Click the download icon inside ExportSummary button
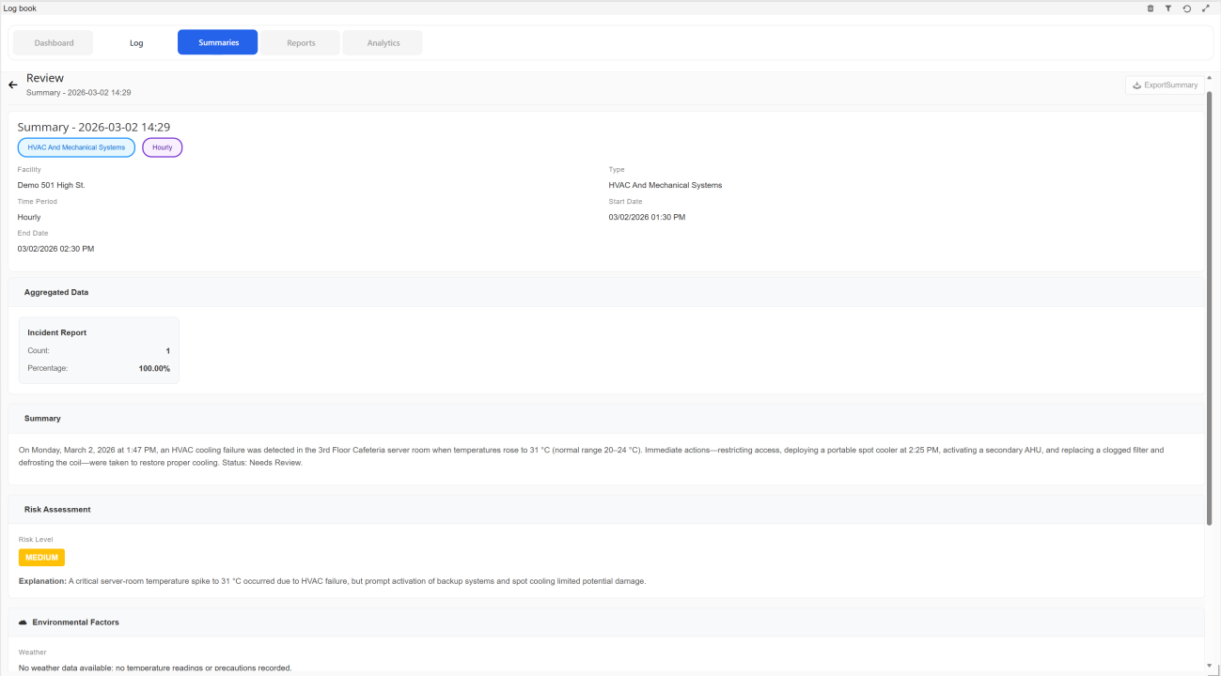Viewport: 1221px width, 676px height. (1136, 84)
